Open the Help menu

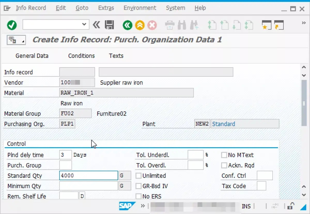200,8
